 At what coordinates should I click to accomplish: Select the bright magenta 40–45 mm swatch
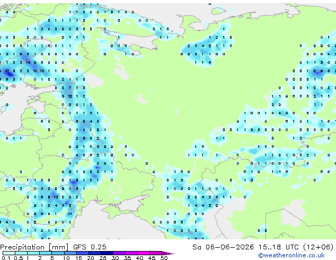[143, 253]
